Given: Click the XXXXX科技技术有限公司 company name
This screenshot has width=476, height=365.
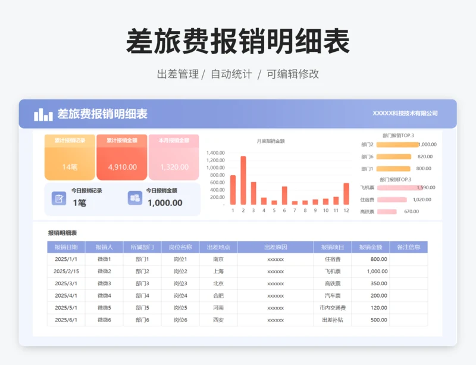Looking at the screenshot, I should coord(405,113).
